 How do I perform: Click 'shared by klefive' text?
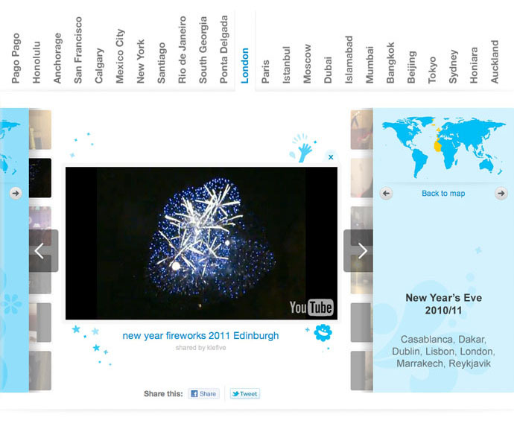pyautogui.click(x=200, y=348)
